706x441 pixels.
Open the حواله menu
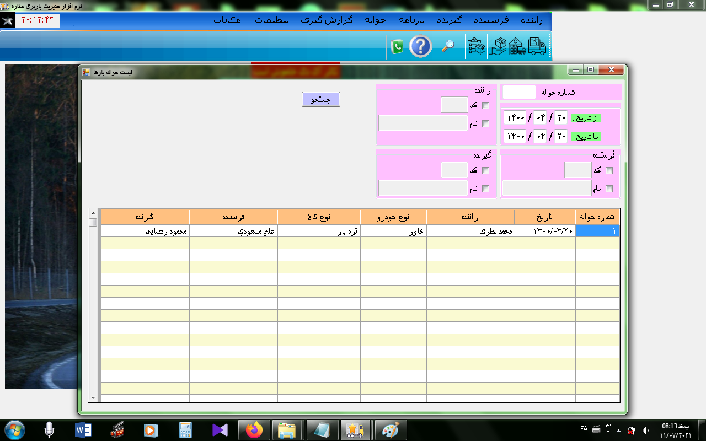(375, 20)
